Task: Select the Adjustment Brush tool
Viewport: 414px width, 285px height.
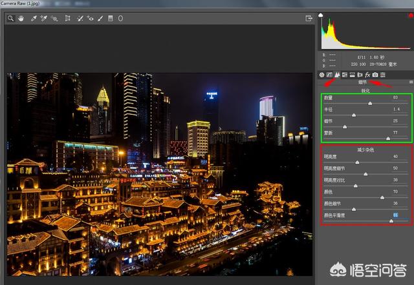Action: pos(100,19)
